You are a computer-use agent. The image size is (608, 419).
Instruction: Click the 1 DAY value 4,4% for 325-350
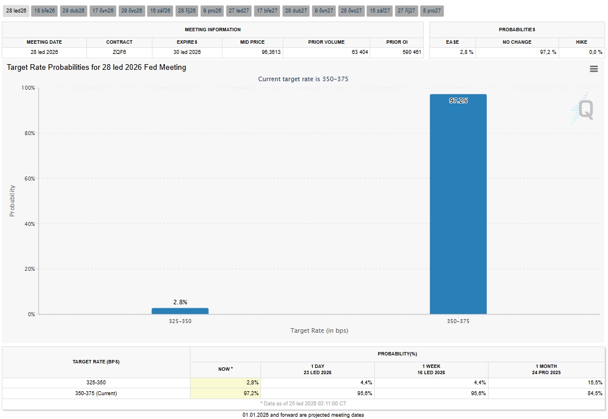coord(366,383)
